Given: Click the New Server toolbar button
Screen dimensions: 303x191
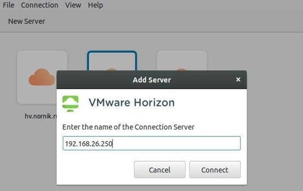Looking at the screenshot, I should coord(26,21).
